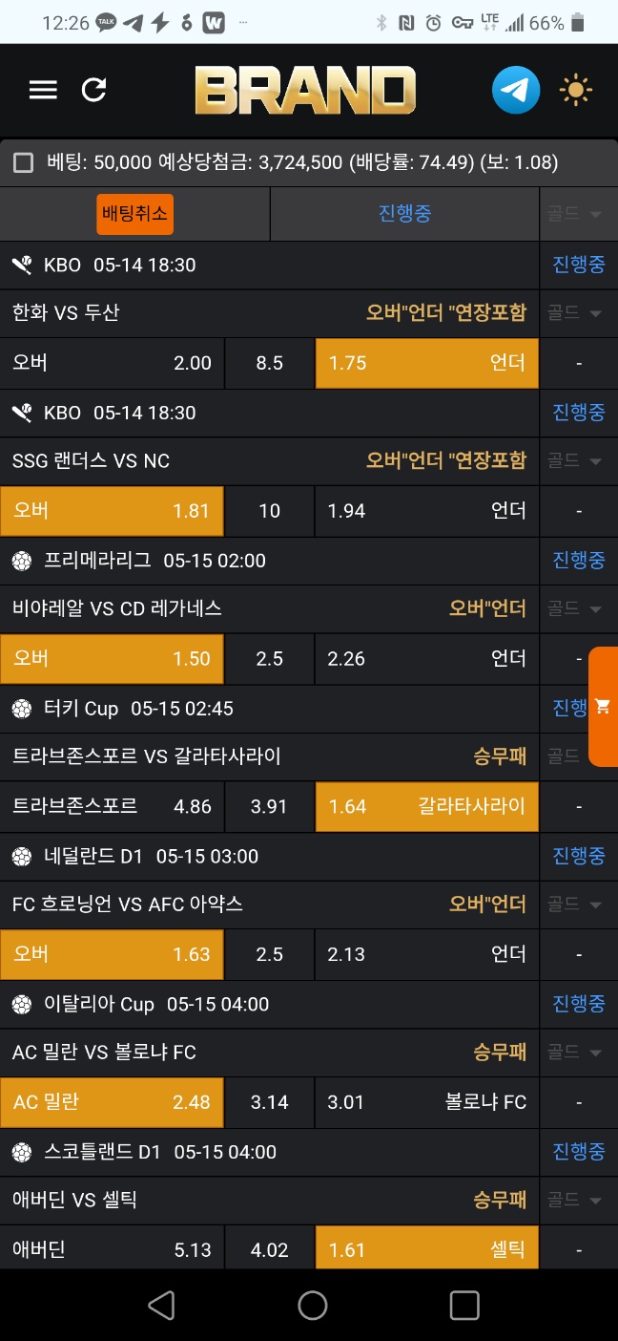Screen dimensions: 618x1341
Task: Select 갈라타사라이 1.64 odds
Action: click(x=426, y=806)
